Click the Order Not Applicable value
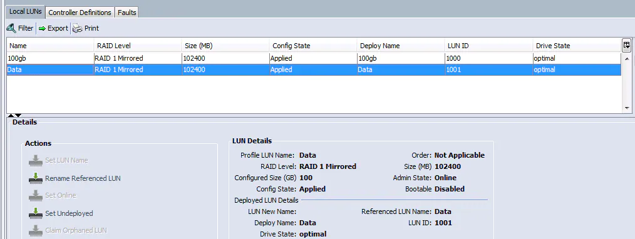635x239 pixels. point(460,155)
